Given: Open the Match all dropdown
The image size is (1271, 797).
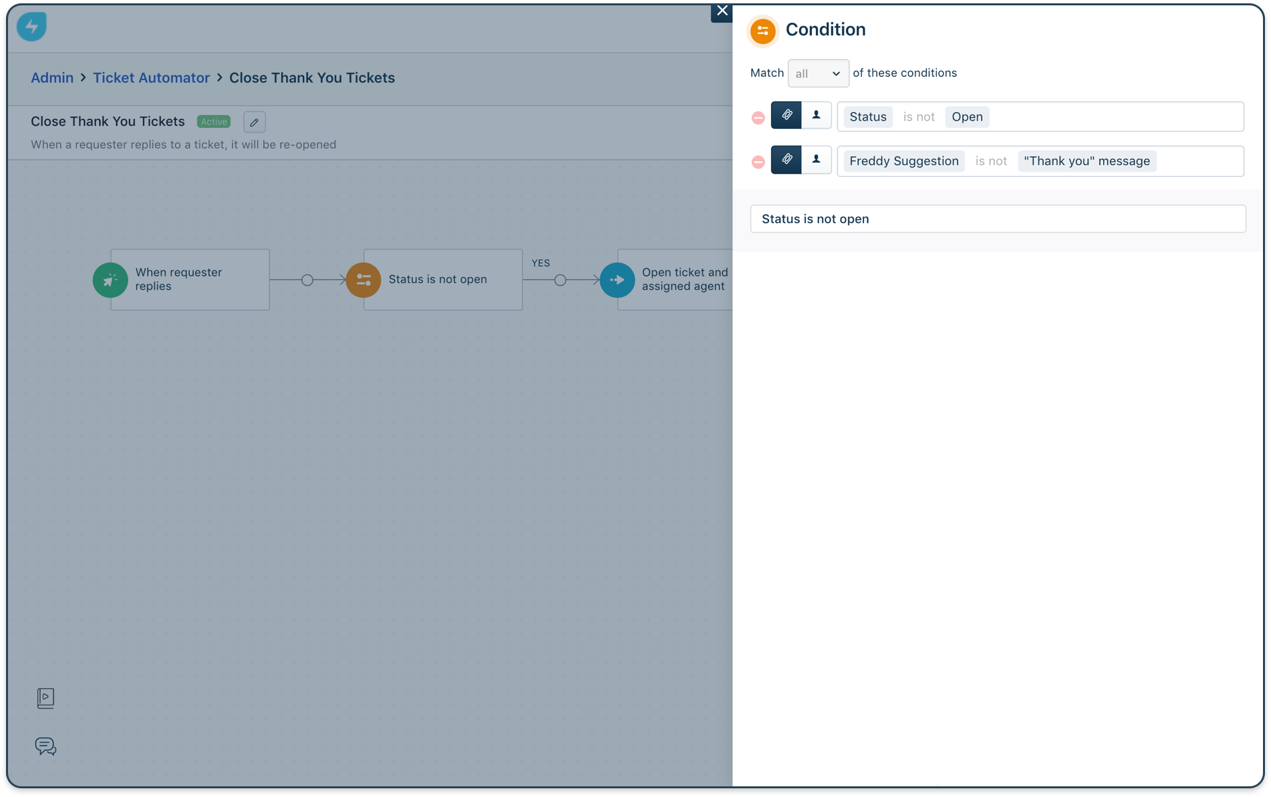Looking at the screenshot, I should point(818,73).
